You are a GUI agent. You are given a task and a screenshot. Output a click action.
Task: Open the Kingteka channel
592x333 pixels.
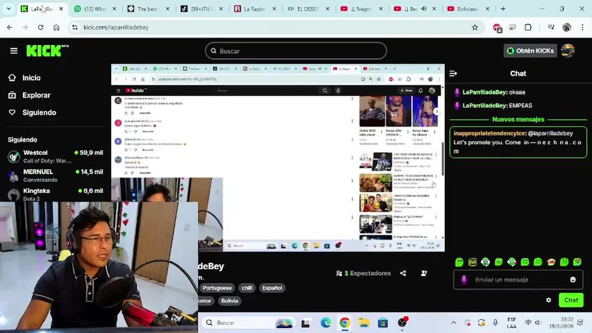click(x=55, y=194)
